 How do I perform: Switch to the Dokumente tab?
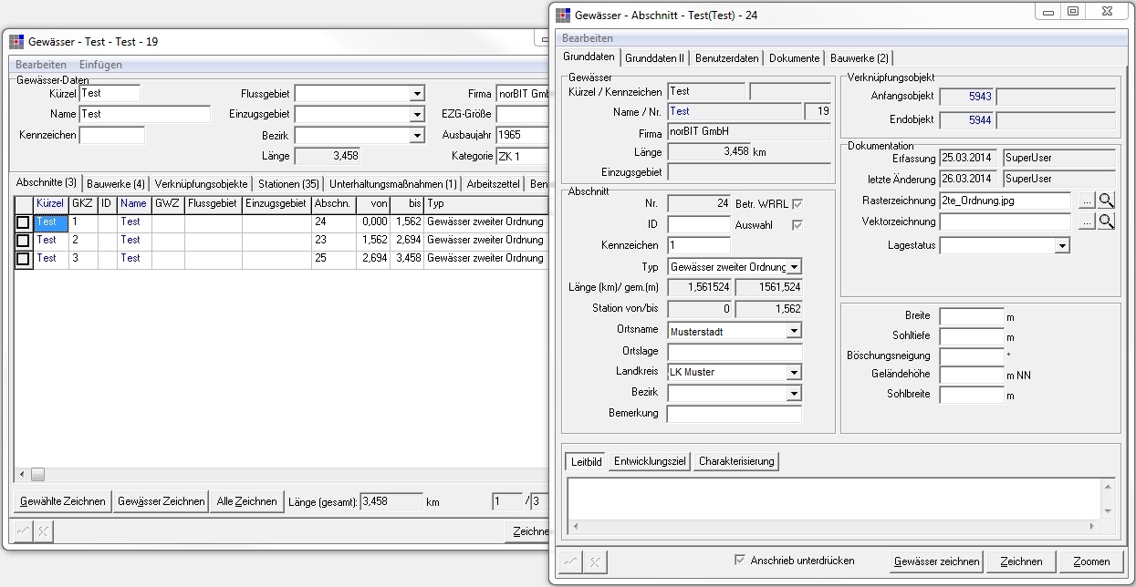point(794,57)
